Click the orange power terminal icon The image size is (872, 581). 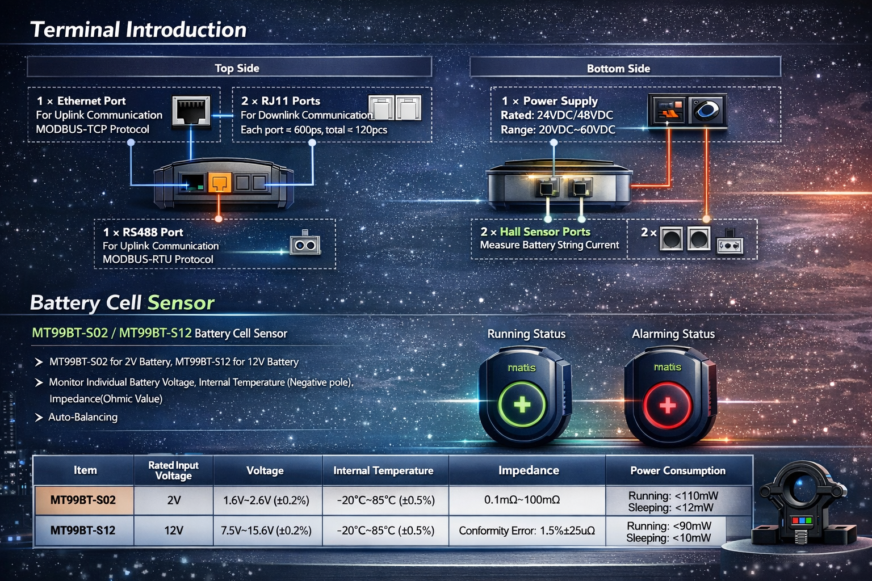pos(668,110)
